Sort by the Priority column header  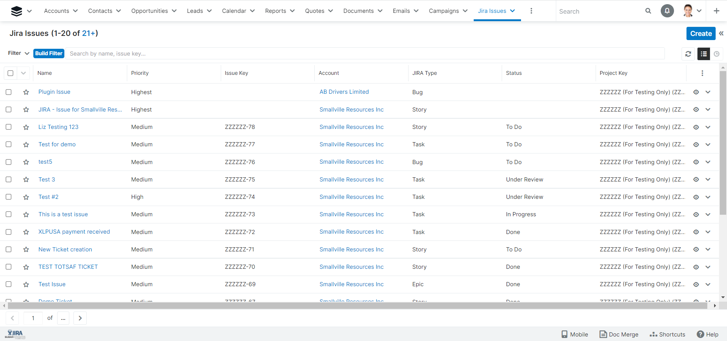click(x=140, y=73)
